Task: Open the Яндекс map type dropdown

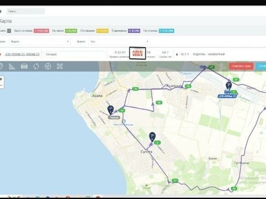Action: [x=40, y=41]
